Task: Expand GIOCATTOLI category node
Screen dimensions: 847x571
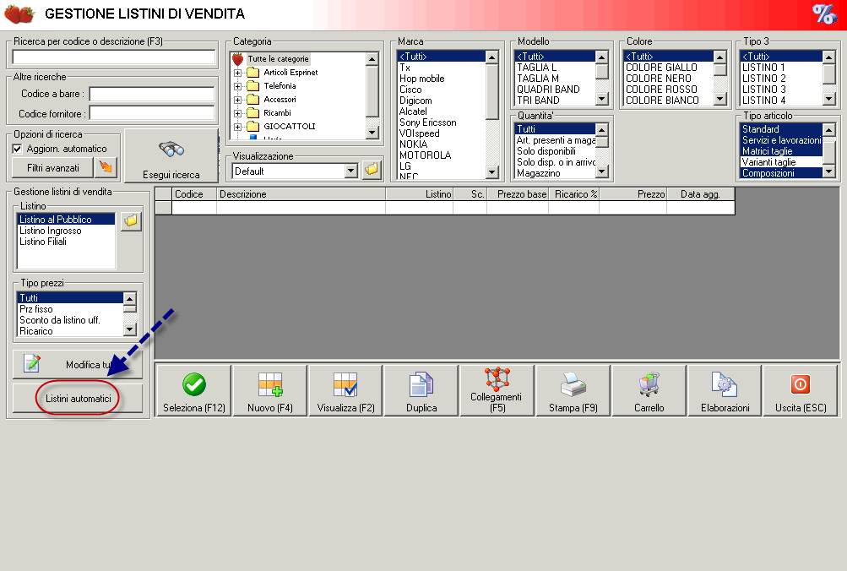Action: (x=237, y=127)
